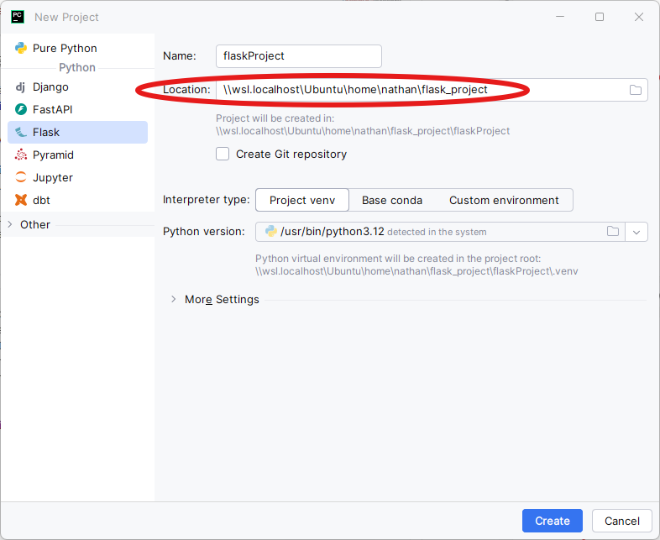Expand the Other category in sidebar
Image resolution: width=660 pixels, height=540 pixels.
10,224
